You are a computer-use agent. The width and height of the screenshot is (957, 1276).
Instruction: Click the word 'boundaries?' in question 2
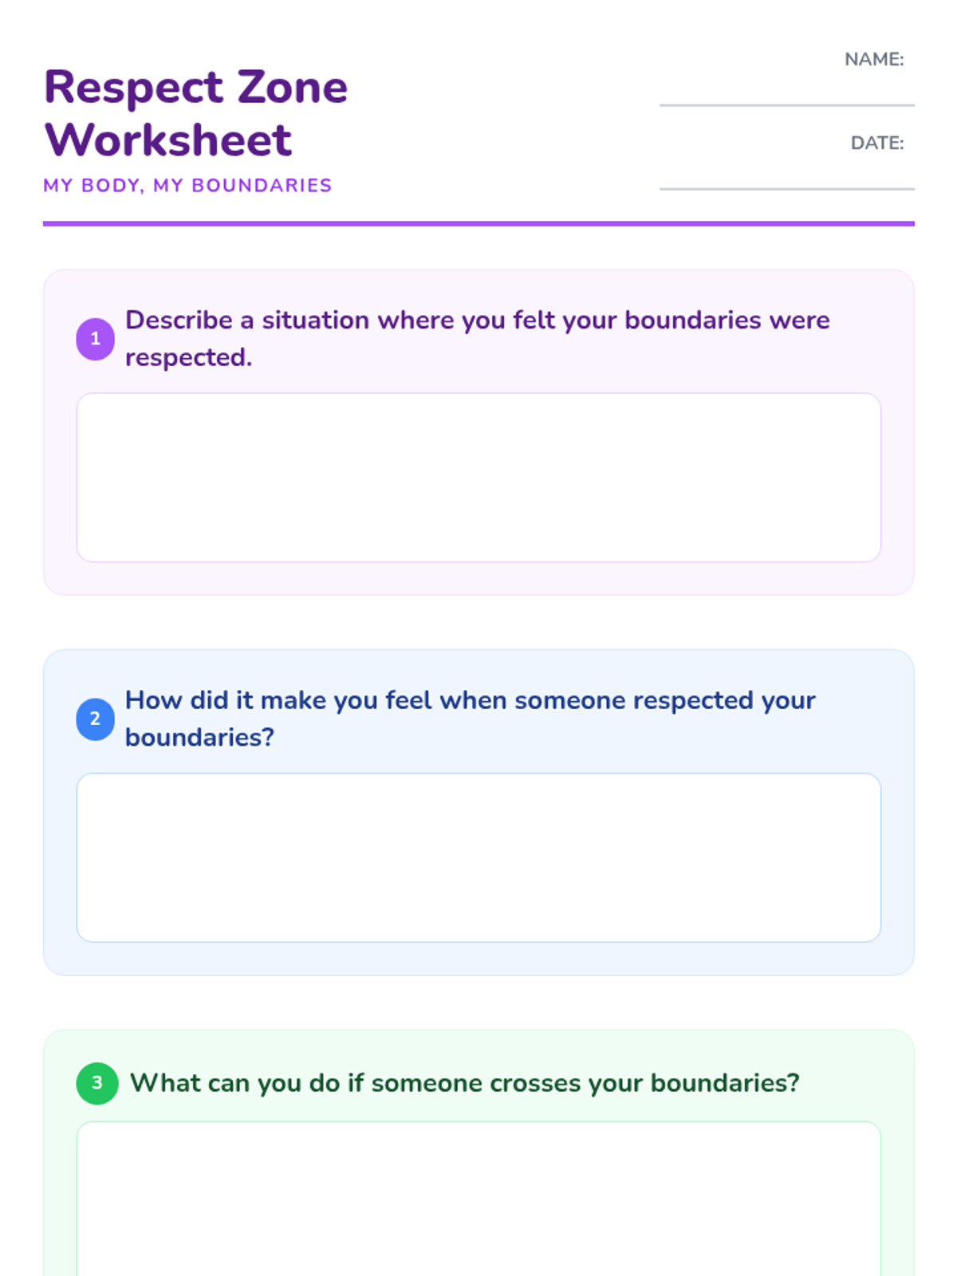[199, 738]
